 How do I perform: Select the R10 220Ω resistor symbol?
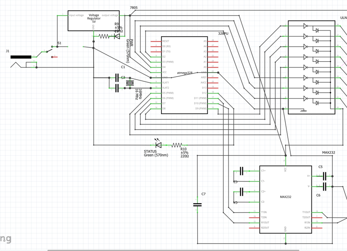[x=177, y=145]
